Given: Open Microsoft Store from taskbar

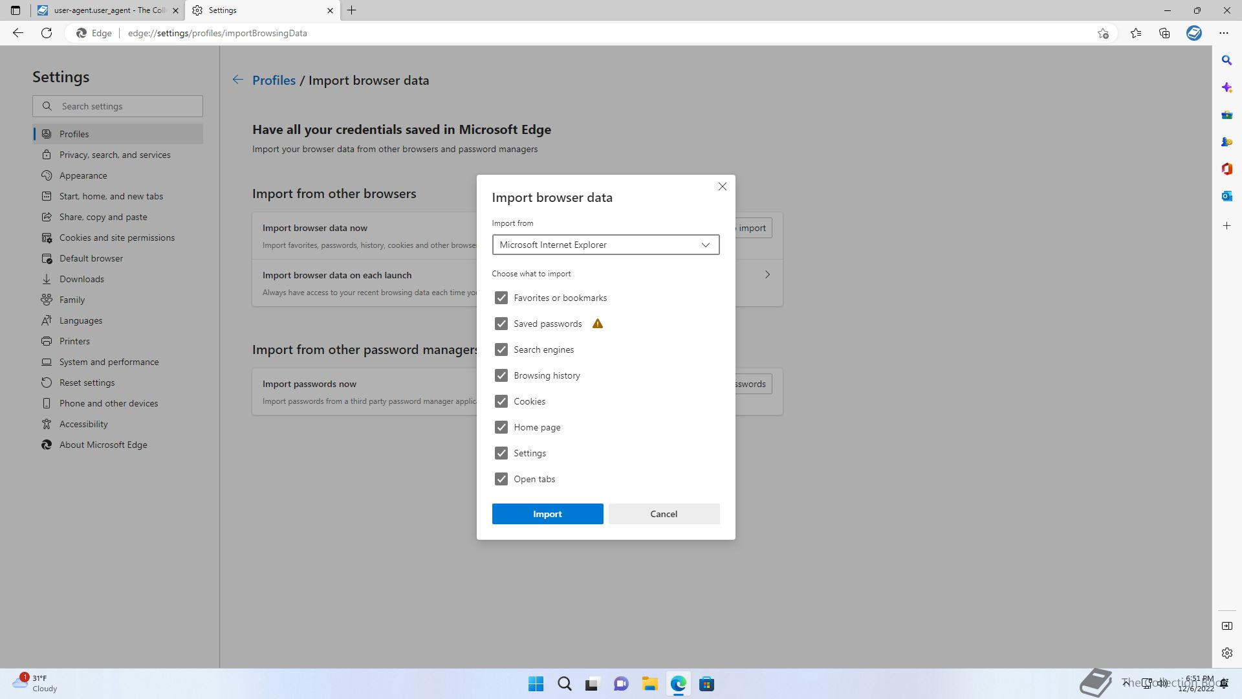Looking at the screenshot, I should [706, 684].
